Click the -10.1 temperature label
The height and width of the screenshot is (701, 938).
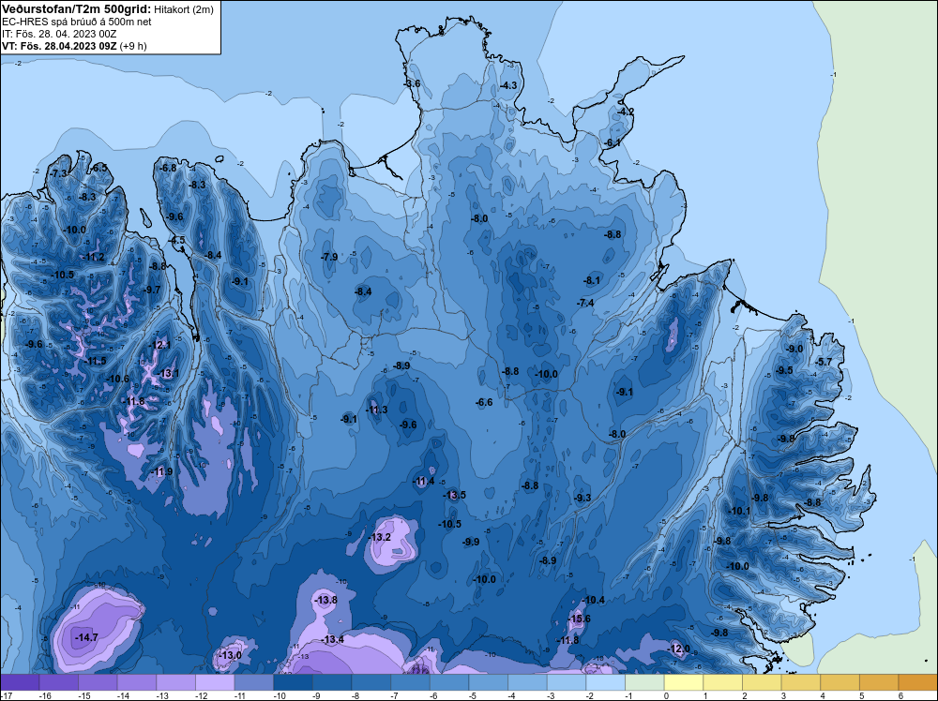739,511
